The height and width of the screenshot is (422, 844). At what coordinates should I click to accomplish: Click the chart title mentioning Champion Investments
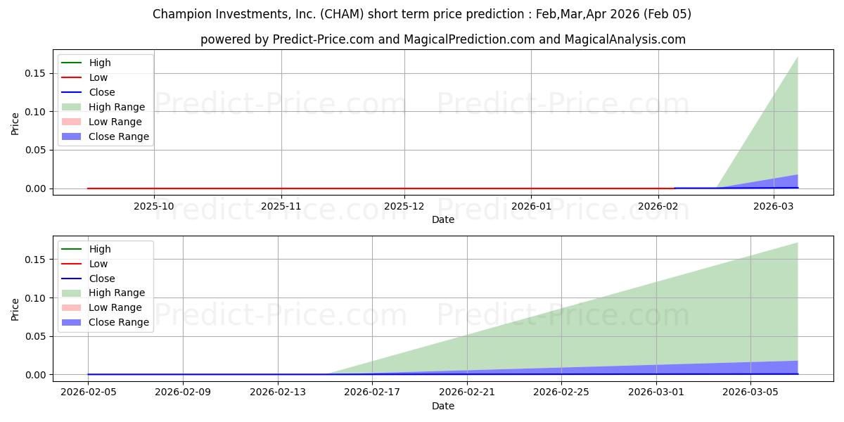pyautogui.click(x=421, y=14)
